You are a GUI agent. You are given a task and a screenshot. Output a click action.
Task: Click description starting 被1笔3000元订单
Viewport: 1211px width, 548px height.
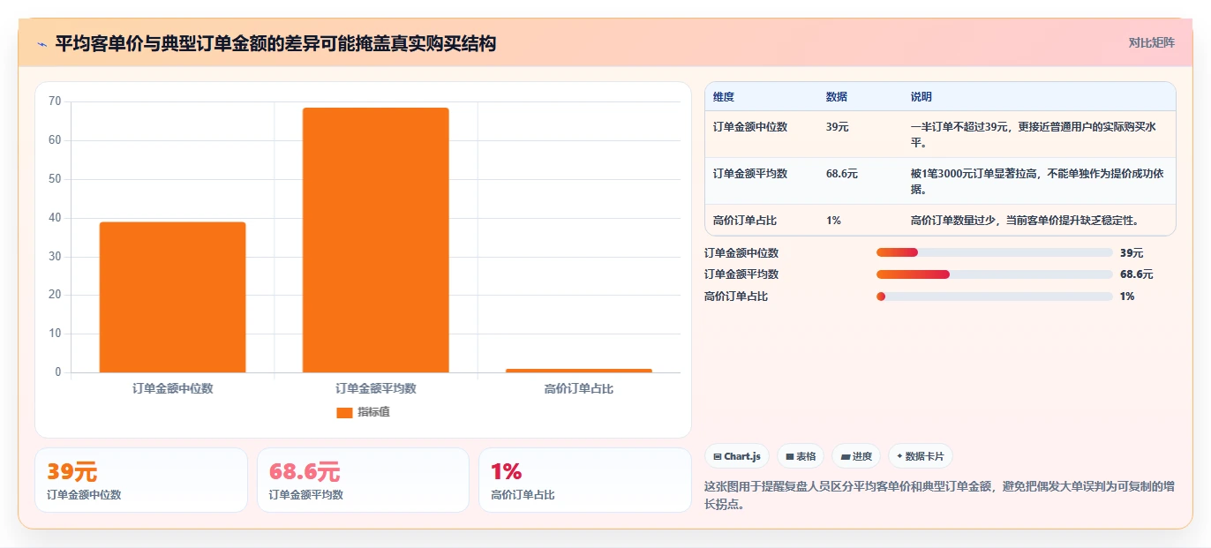[x=1037, y=181]
